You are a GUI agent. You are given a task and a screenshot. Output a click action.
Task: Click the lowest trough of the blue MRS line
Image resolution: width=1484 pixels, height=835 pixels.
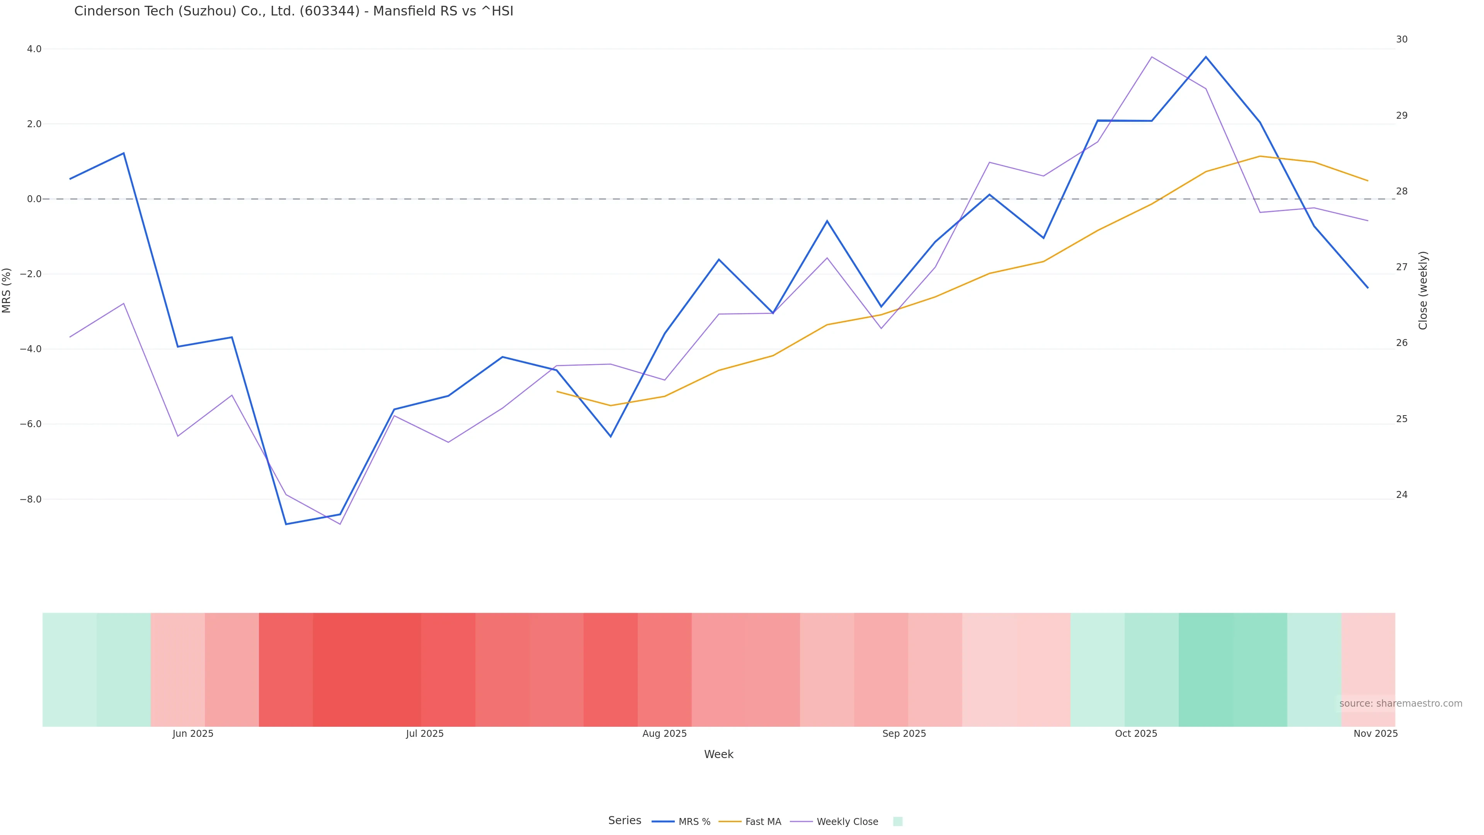[286, 524]
